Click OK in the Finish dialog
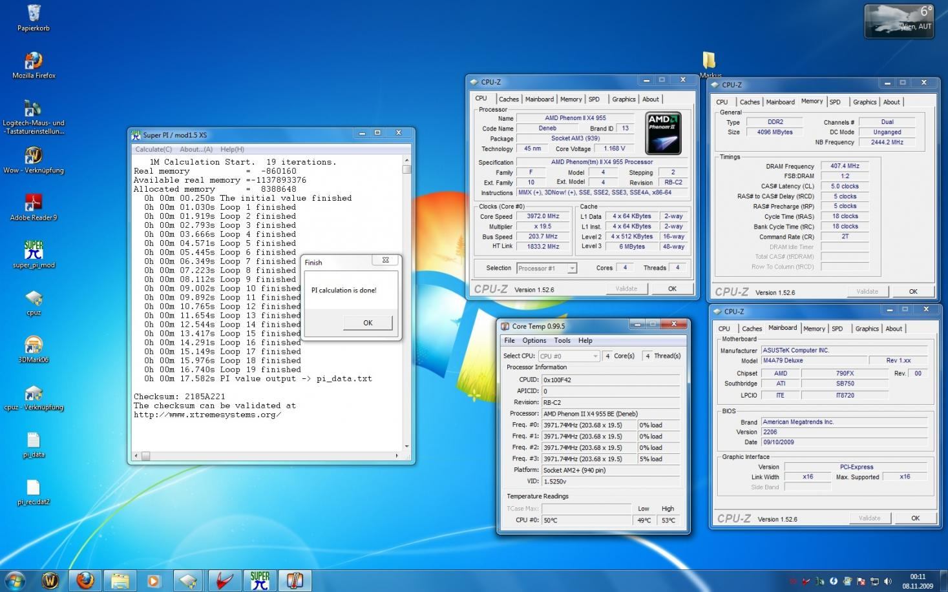The image size is (948, 592). click(x=368, y=323)
